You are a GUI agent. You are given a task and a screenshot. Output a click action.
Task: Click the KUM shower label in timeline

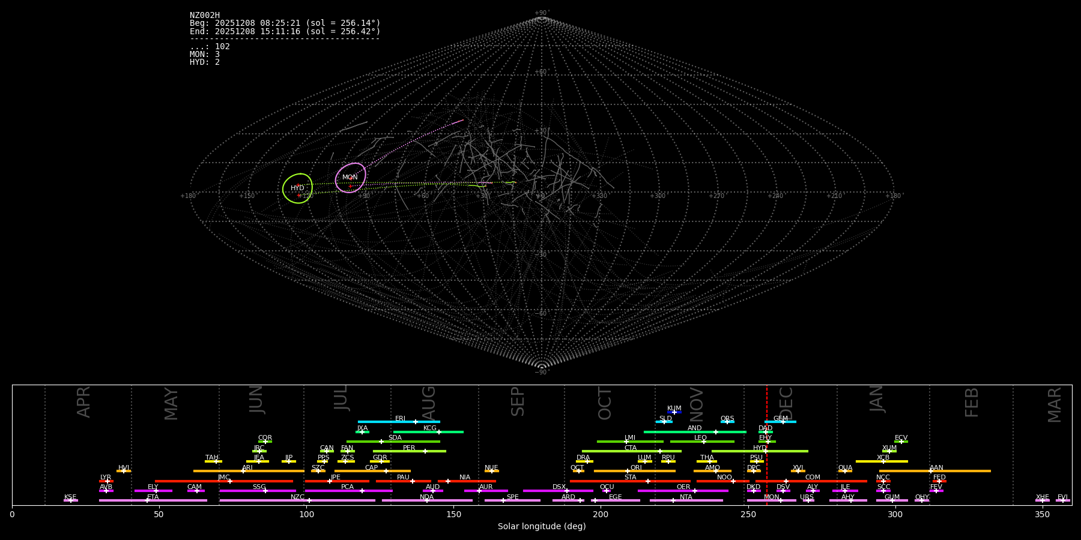coord(674,409)
